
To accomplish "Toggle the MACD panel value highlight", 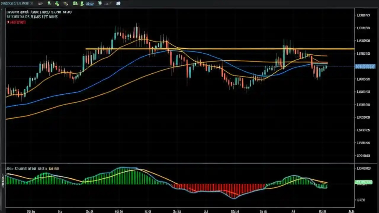I will click(x=364, y=182).
